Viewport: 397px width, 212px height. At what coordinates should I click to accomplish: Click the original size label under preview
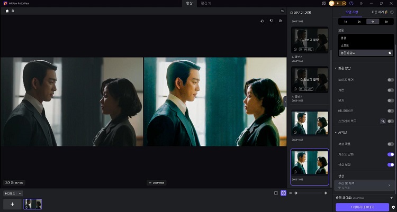tap(14, 182)
